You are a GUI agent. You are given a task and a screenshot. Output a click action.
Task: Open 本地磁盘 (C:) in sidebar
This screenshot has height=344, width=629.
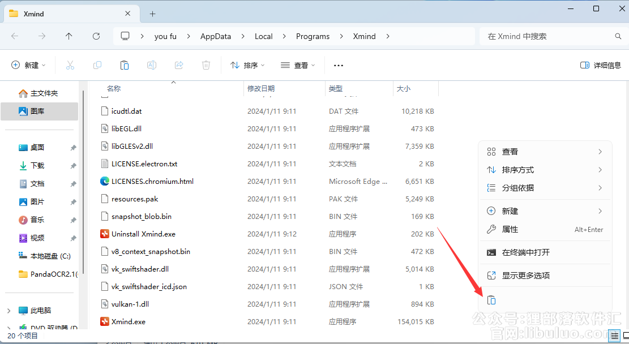tap(45, 256)
